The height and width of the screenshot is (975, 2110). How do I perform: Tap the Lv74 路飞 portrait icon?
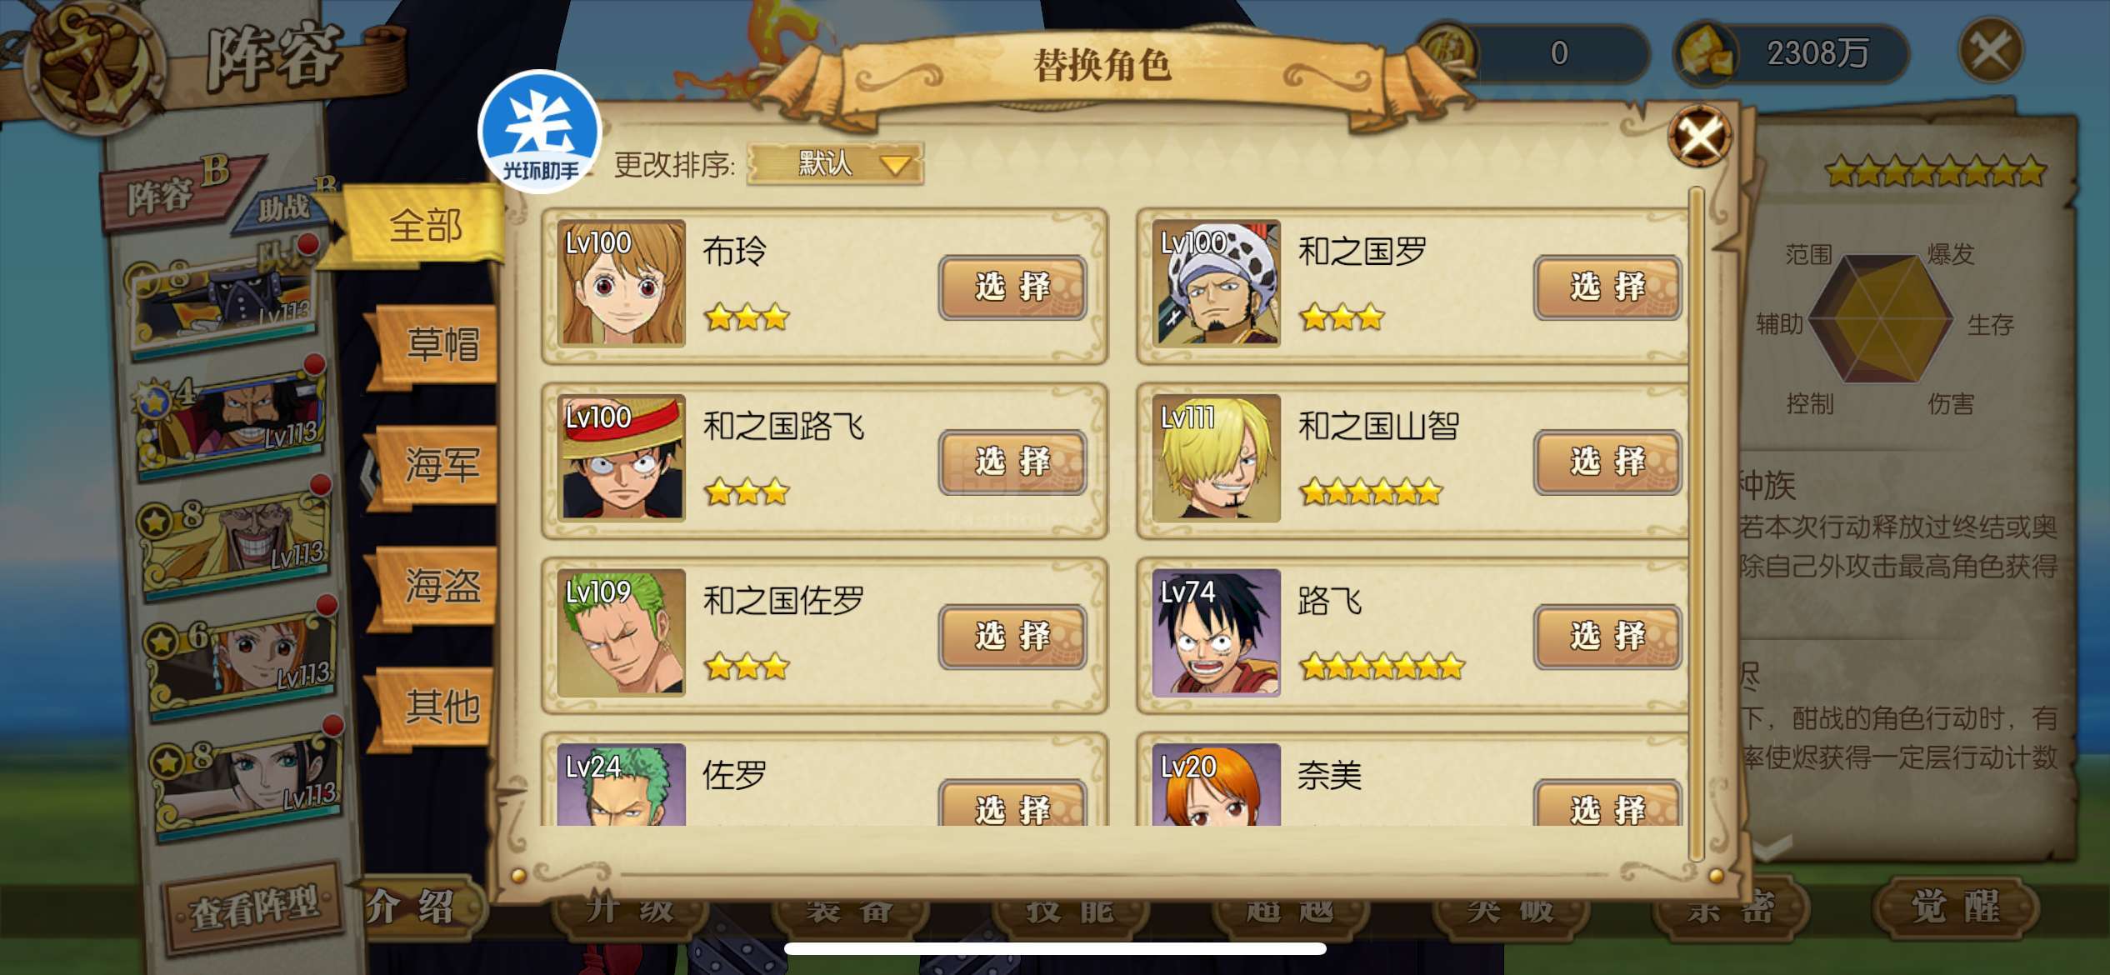click(1216, 633)
